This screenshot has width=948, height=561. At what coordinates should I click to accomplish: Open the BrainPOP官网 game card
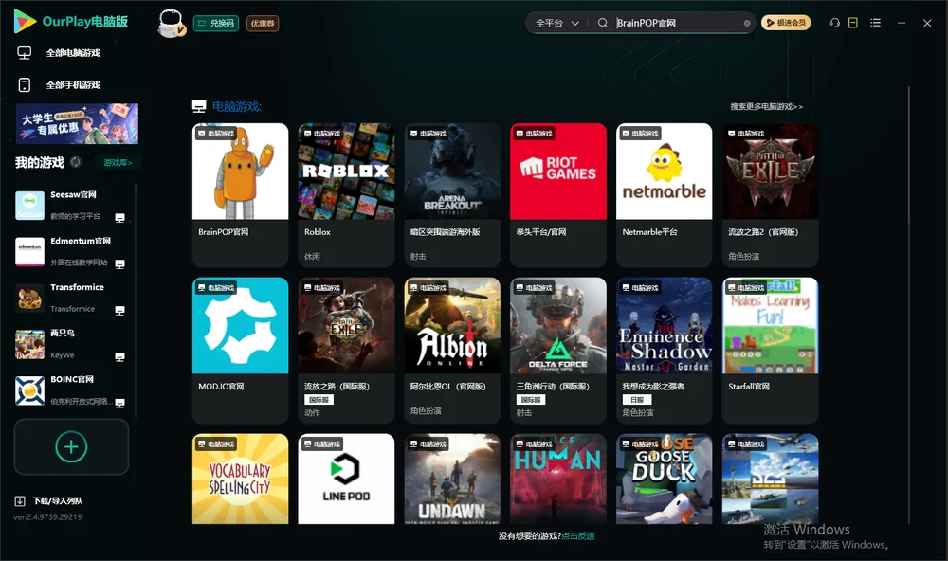240,194
